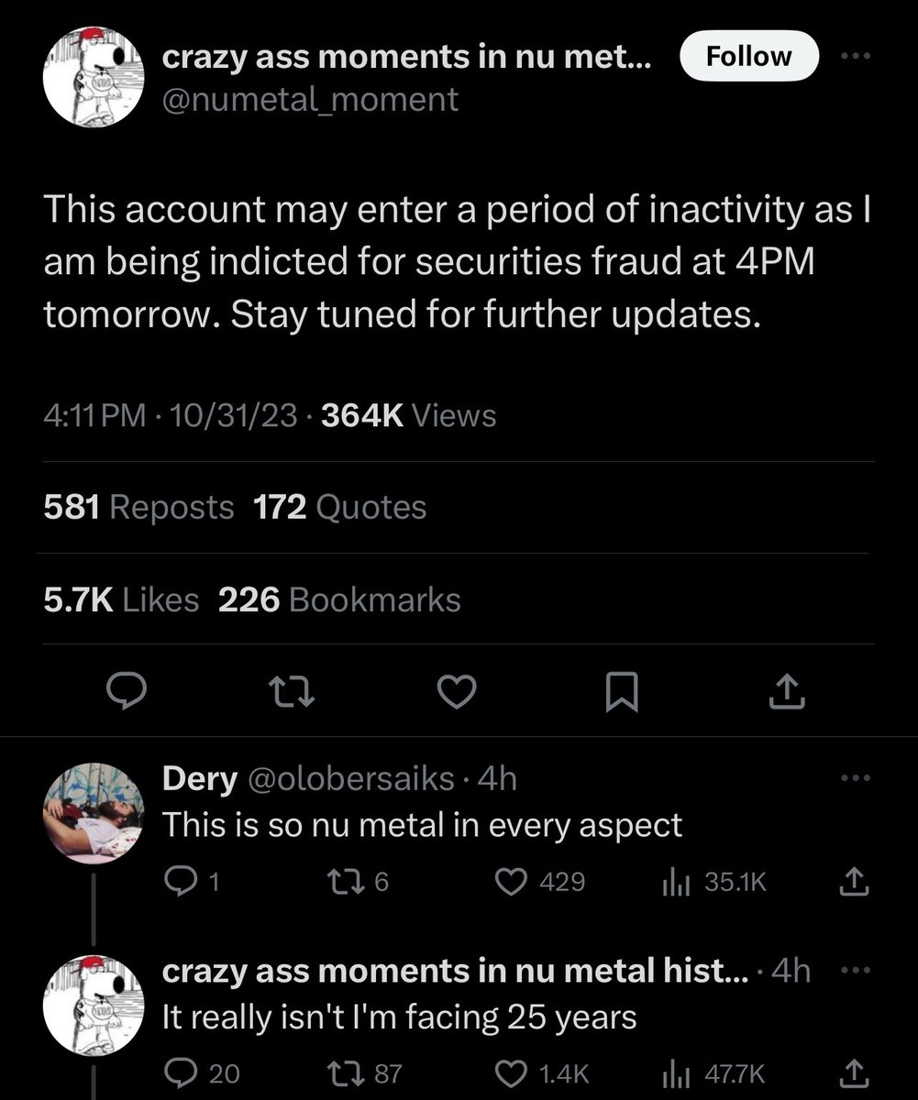This screenshot has height=1100, width=918.
Task: Like Dery's reply with 429 likes
Action: 540,882
